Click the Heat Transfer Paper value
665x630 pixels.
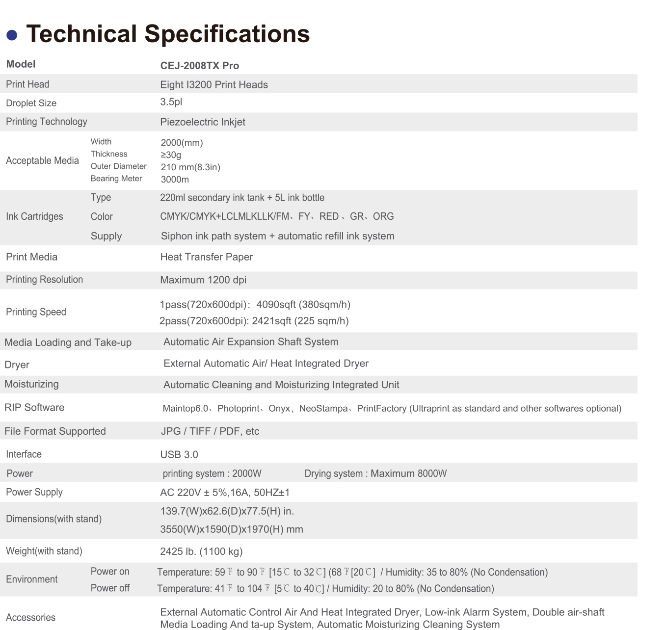(x=207, y=257)
